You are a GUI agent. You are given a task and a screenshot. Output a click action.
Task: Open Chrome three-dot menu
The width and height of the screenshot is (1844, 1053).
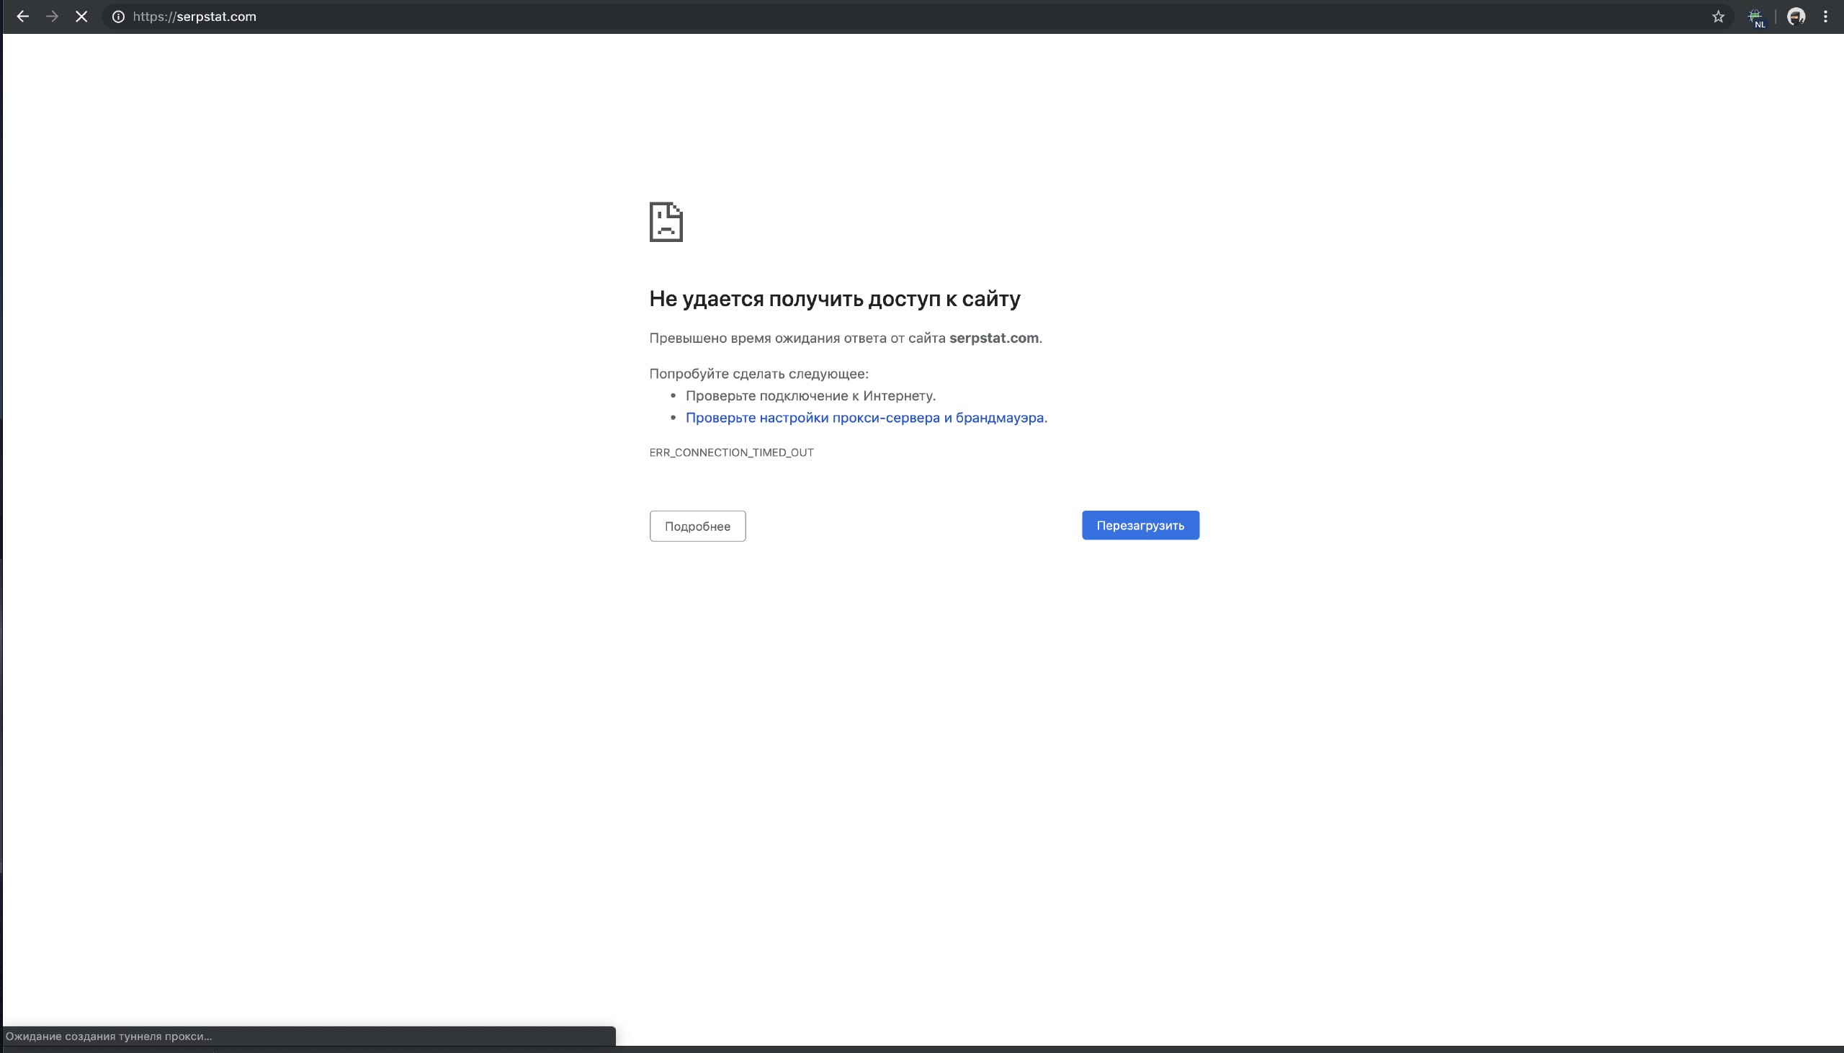1825,17
